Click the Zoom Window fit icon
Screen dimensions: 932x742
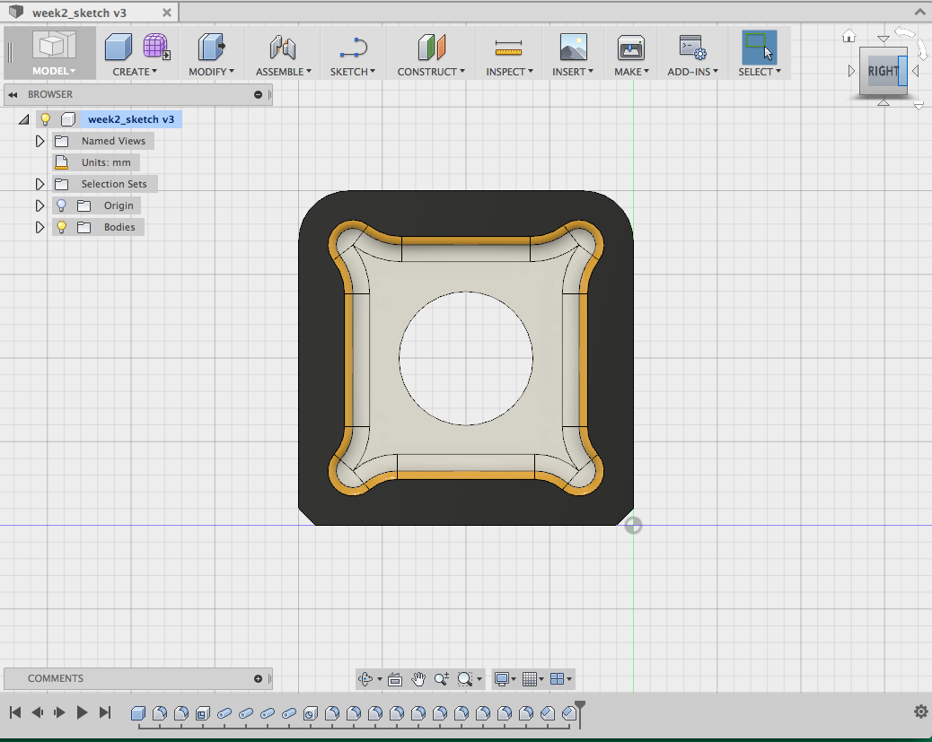pyautogui.click(x=465, y=678)
